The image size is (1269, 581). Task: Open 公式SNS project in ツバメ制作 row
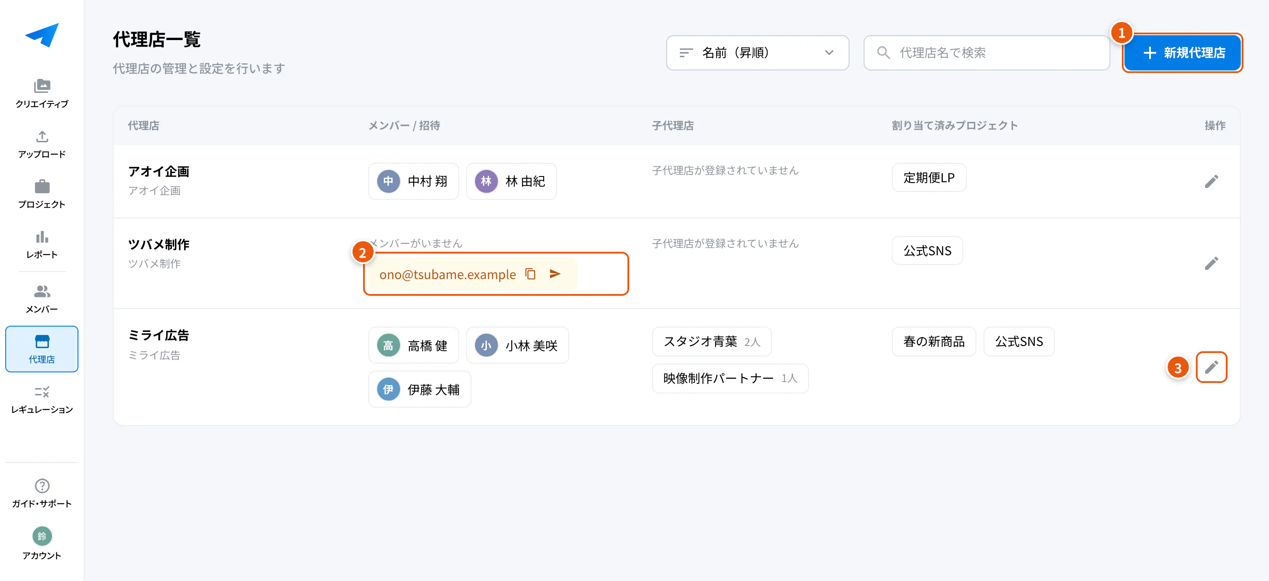[927, 250]
